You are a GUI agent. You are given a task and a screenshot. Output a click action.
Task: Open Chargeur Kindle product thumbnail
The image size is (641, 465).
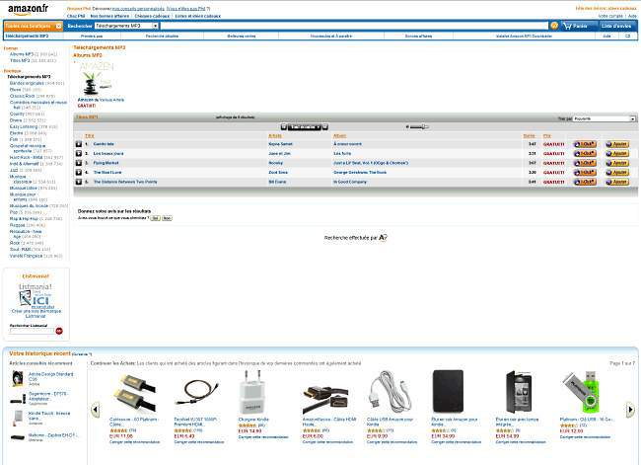point(252,392)
